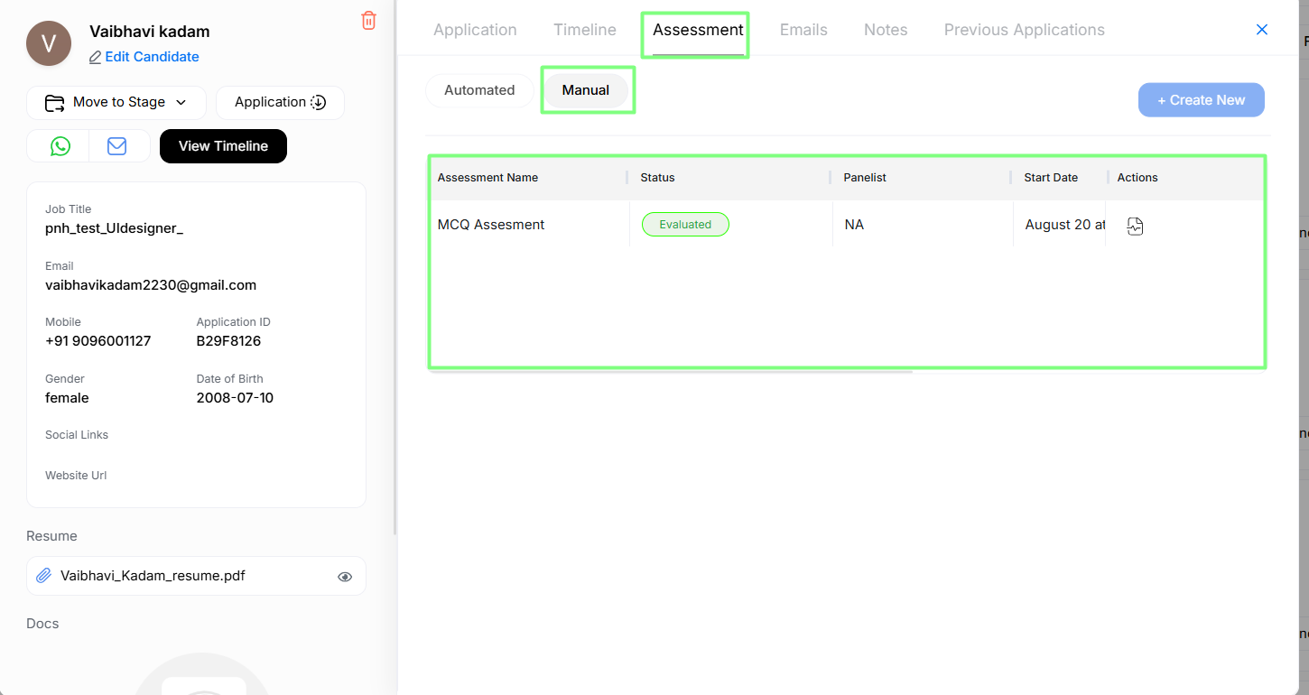Switch to the Timeline tab
Image resolution: width=1309 pixels, height=695 pixels.
585,30
